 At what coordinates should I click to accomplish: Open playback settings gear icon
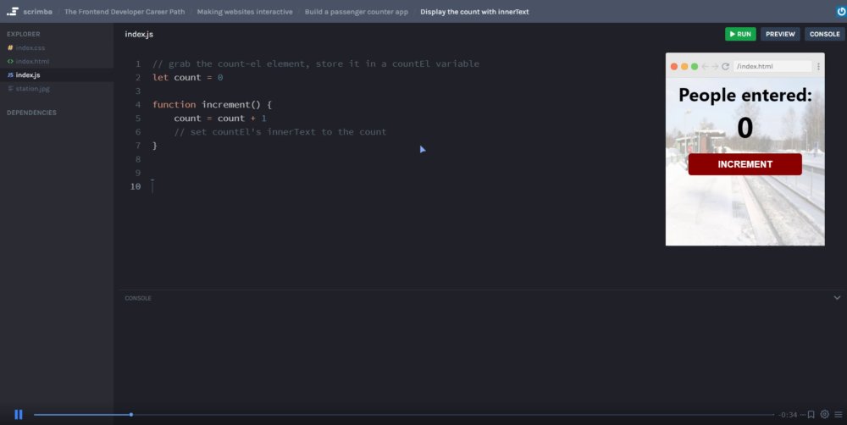tap(824, 414)
